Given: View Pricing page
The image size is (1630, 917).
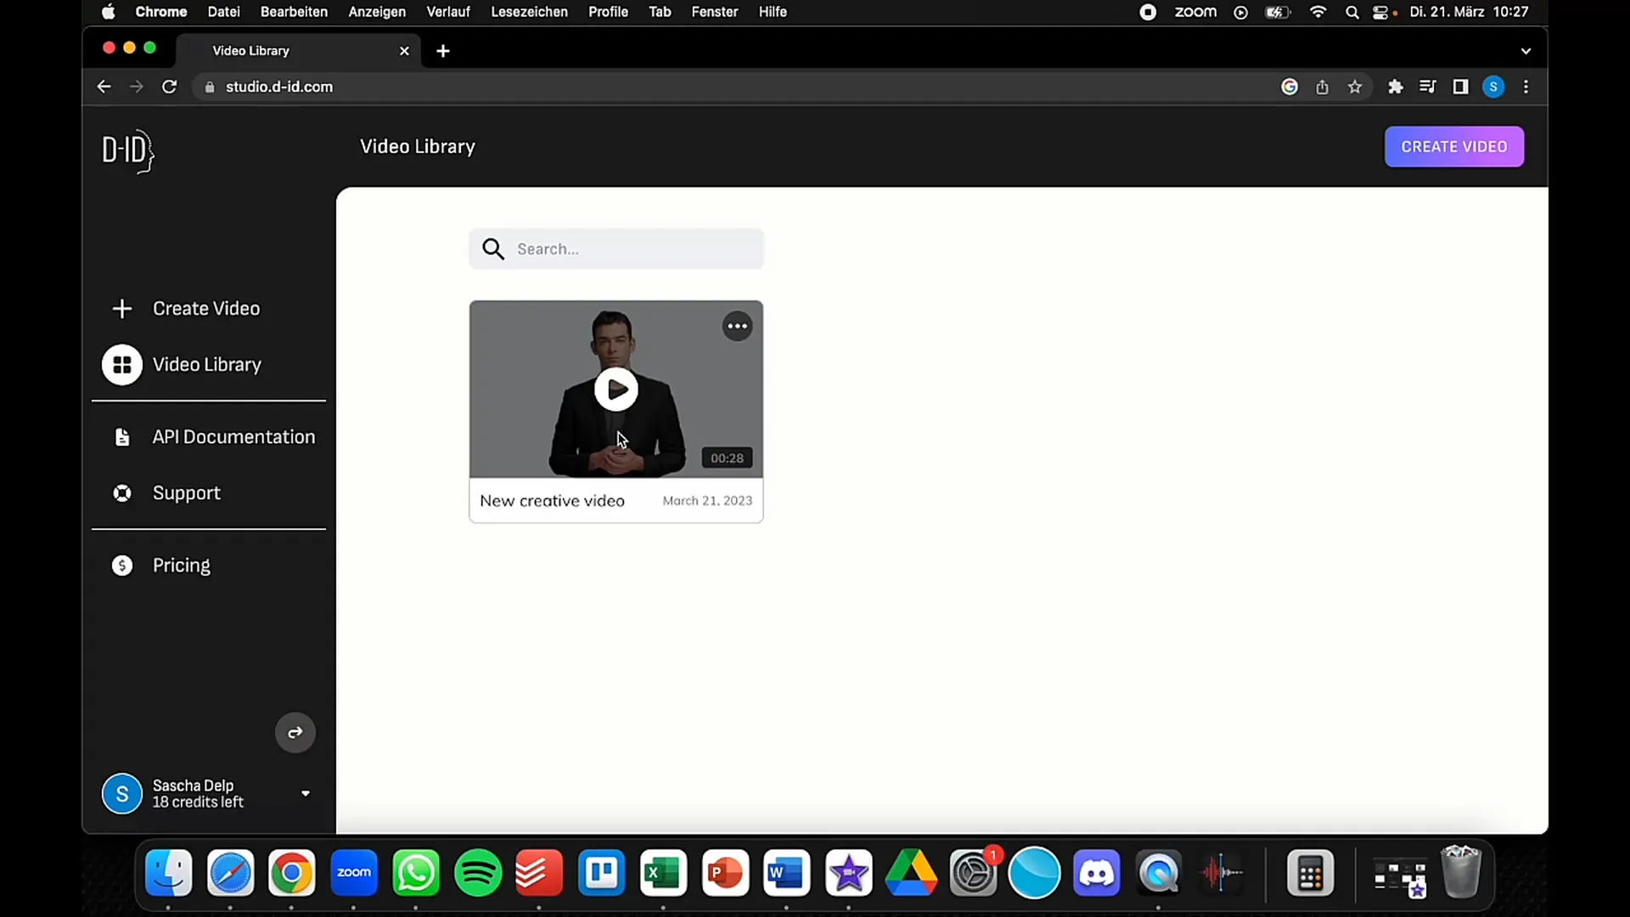Looking at the screenshot, I should pyautogui.click(x=180, y=565).
